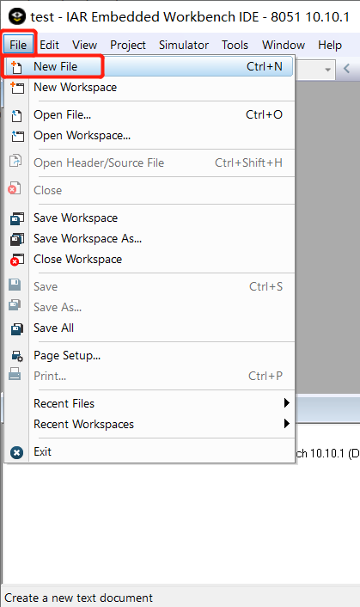The image size is (360, 607).
Task: Open the Edit menu
Action: tap(50, 45)
